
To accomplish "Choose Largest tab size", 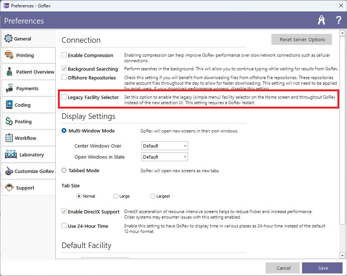I will pos(152,196).
